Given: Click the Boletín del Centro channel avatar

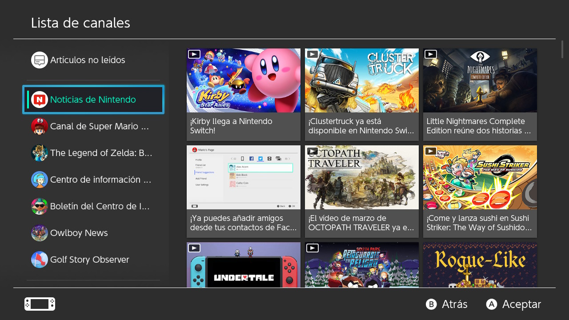Looking at the screenshot, I should coord(40,206).
